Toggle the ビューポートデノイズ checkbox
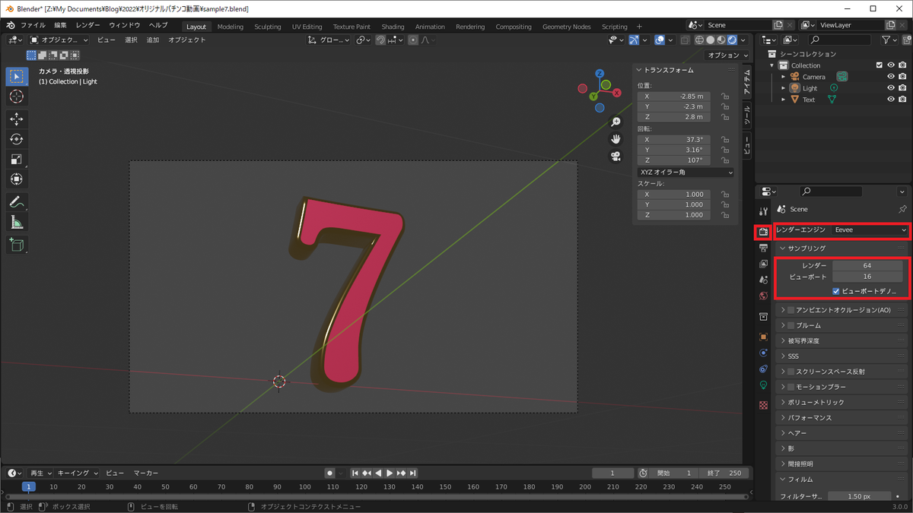Screen dimensions: 913x513 tap(836, 291)
